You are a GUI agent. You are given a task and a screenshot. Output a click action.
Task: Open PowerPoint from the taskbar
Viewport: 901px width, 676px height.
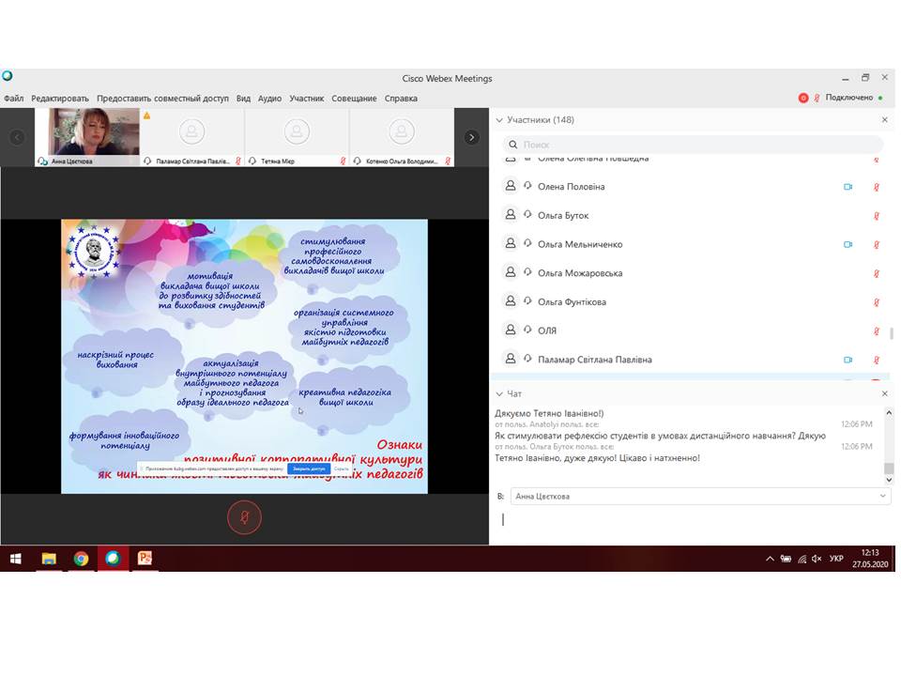pyautogui.click(x=145, y=559)
